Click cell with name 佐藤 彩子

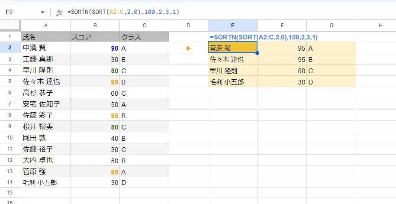[46, 115]
